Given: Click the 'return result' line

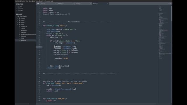Looking at the screenshot, I should 52,91.
